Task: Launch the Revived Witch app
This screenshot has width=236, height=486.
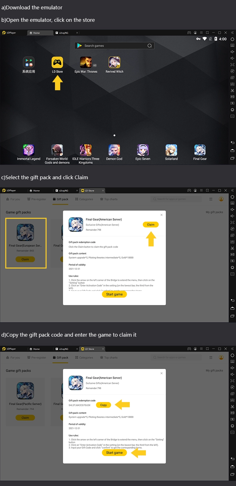Action: coord(114,62)
